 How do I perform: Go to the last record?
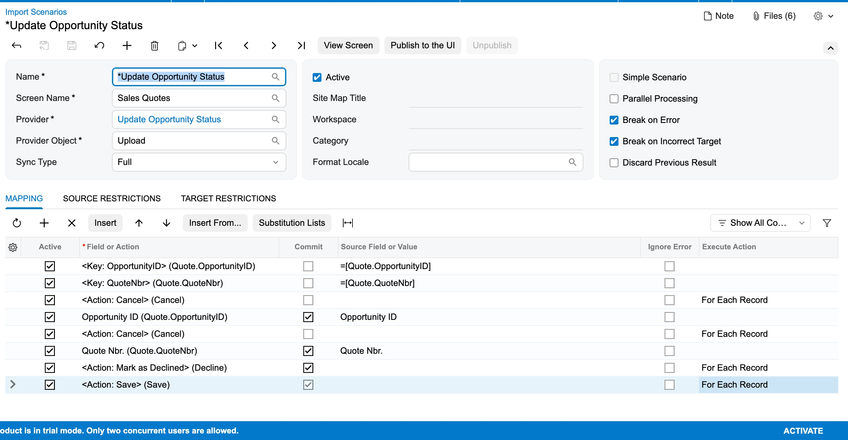[301, 45]
